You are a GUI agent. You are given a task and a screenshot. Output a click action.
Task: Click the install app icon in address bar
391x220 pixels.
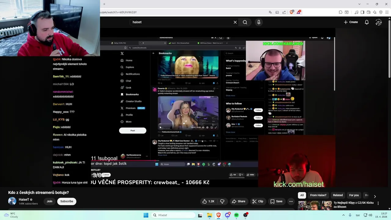(x=277, y=12)
